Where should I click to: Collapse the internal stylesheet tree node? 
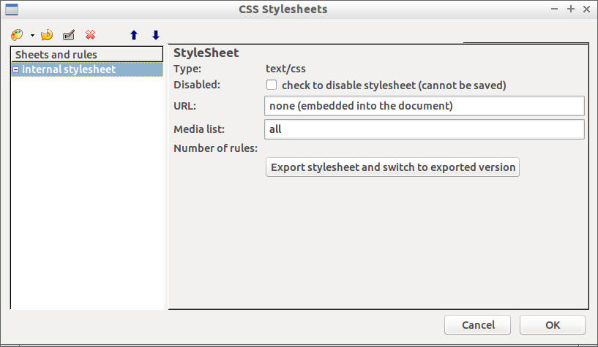point(16,70)
